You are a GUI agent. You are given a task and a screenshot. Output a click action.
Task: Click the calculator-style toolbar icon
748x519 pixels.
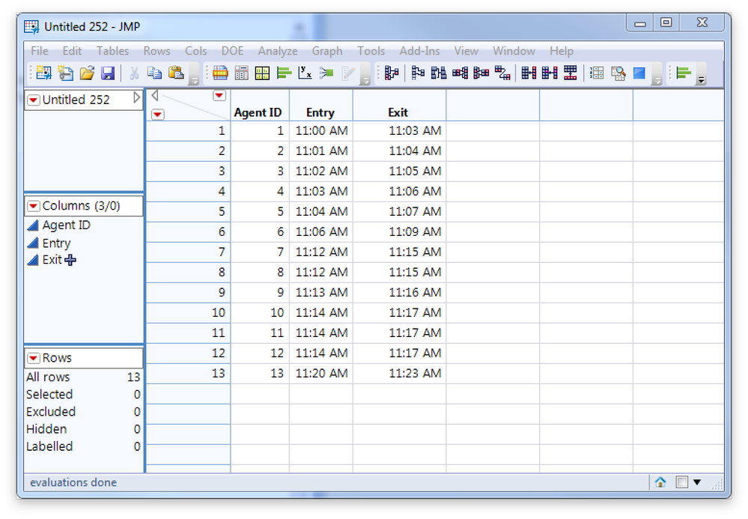point(241,73)
